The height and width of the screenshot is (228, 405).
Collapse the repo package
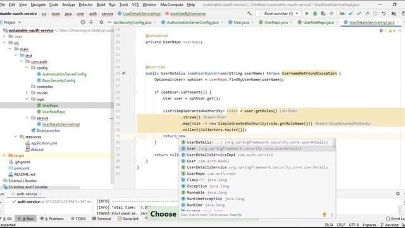click(x=27, y=99)
